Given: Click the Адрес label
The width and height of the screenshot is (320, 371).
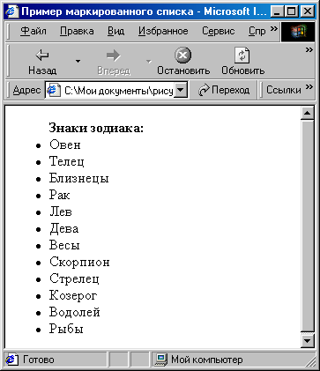Looking at the screenshot, I should pos(26,90).
